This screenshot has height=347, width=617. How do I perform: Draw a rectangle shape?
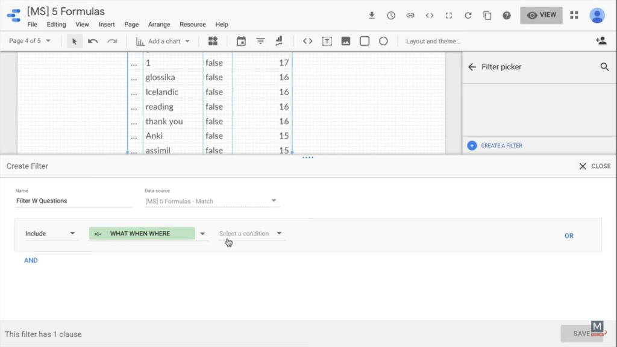pos(365,40)
